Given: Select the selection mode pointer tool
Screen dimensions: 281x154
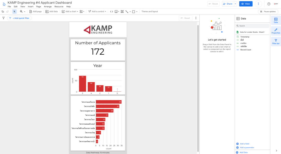Looking at the screenshot, I should coord(14,12).
